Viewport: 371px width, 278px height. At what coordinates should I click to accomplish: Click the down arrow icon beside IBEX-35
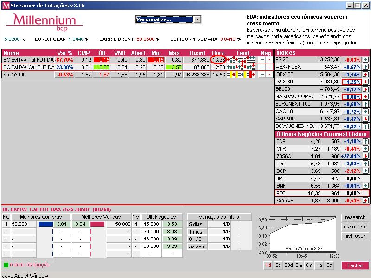coord(365,75)
